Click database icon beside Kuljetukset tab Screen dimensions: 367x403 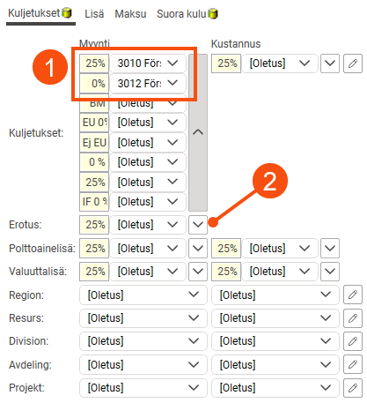pos(67,13)
